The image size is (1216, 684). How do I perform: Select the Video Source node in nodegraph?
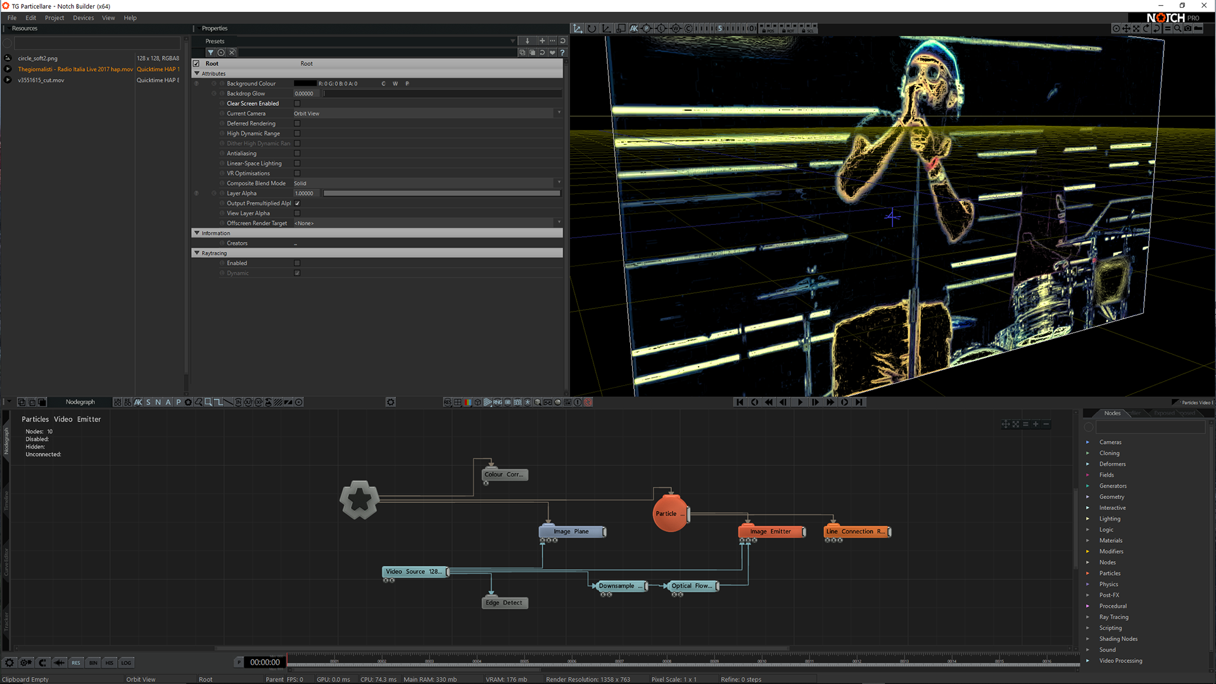[415, 571]
